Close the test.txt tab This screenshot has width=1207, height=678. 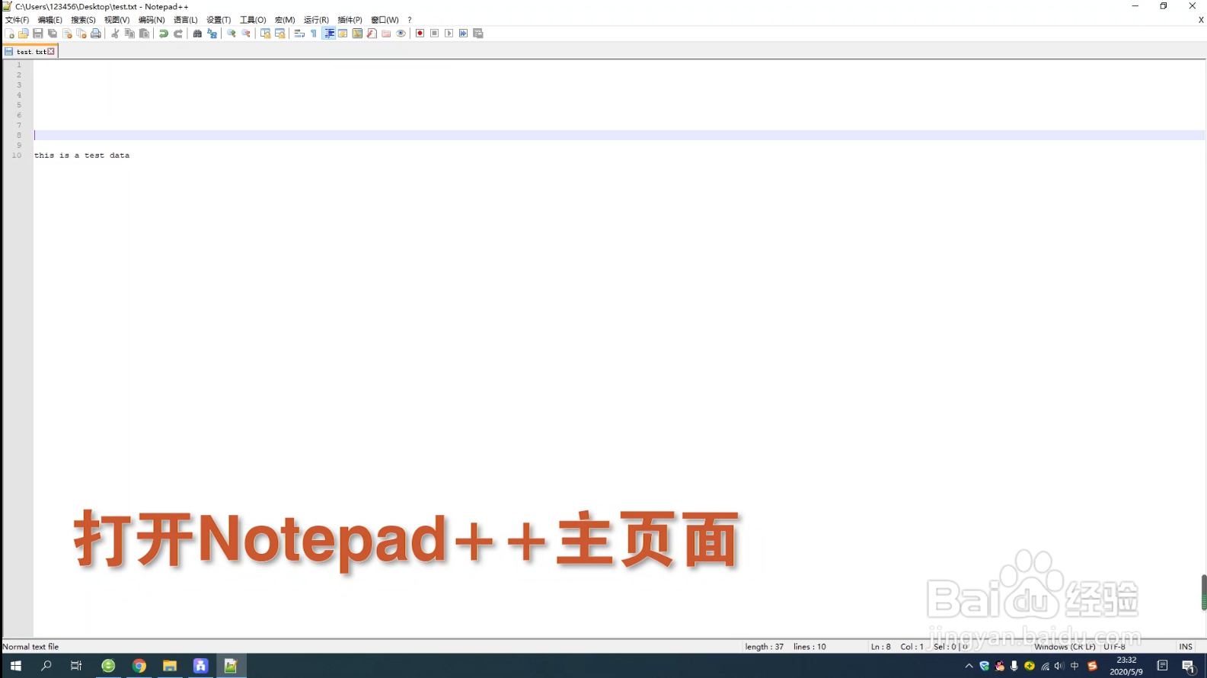[51, 52]
